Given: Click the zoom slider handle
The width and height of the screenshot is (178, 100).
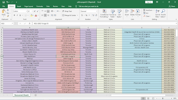Looking at the screenshot, I should (x=163, y=98).
